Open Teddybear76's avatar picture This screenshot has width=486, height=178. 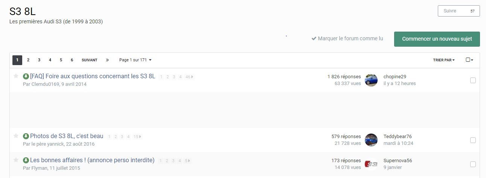(x=371, y=140)
